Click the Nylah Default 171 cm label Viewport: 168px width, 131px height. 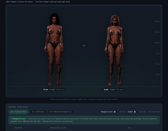point(114,89)
